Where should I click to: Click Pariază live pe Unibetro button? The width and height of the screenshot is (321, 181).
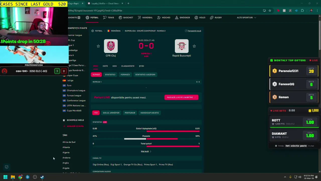(181, 97)
